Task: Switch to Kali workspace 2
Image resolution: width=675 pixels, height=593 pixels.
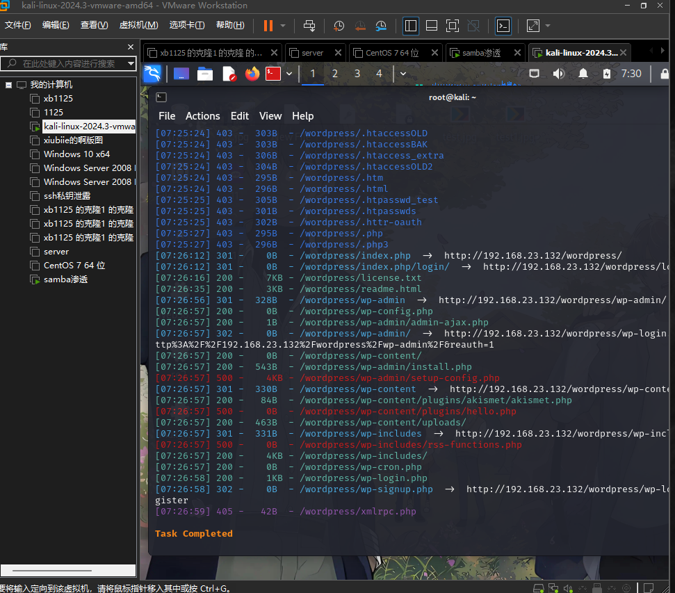Action: coord(335,73)
